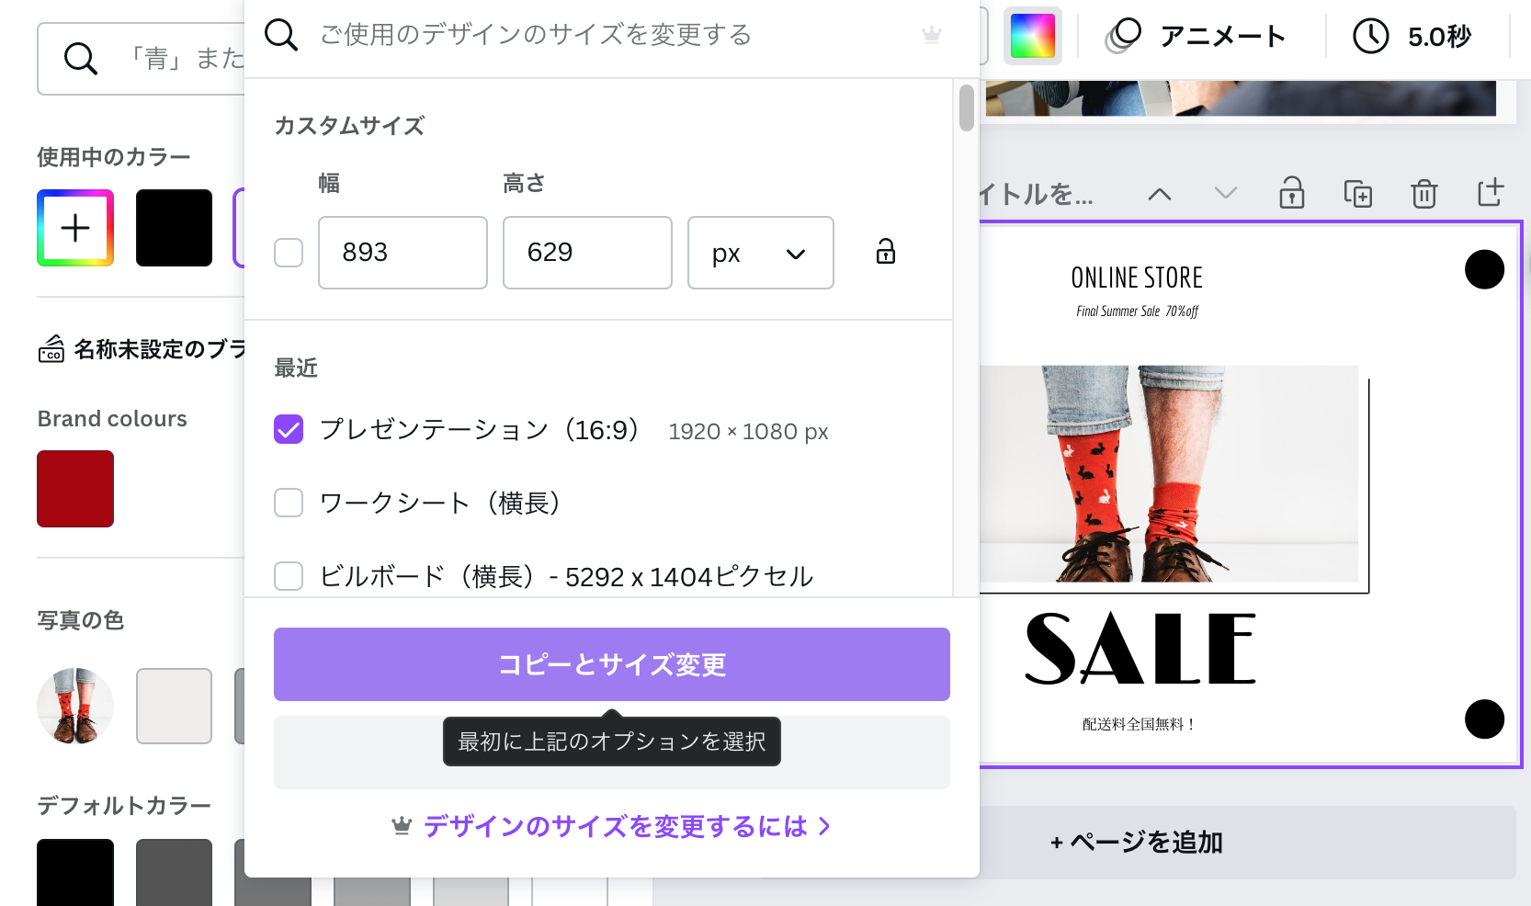Select the Final Summer Sale 70%off text
Screen dimensions: 1531x906
click(1137, 311)
